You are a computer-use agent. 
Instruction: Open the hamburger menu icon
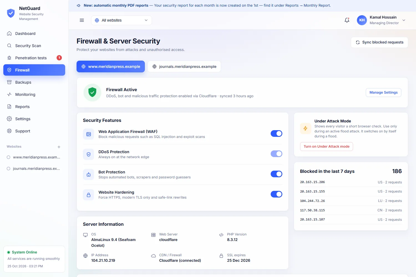[82, 20]
